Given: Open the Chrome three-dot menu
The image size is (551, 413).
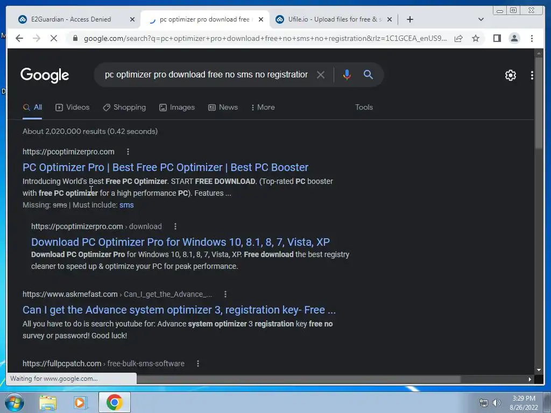Looking at the screenshot, I should pyautogui.click(x=532, y=38).
